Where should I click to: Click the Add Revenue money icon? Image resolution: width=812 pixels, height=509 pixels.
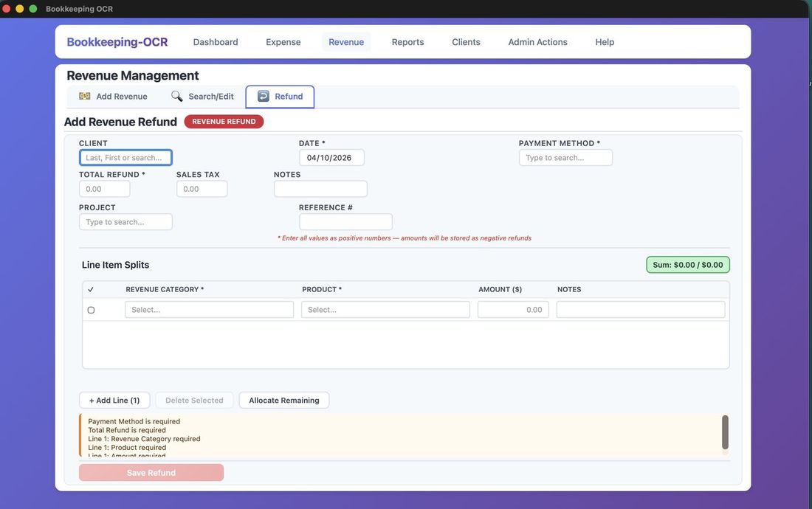click(85, 97)
